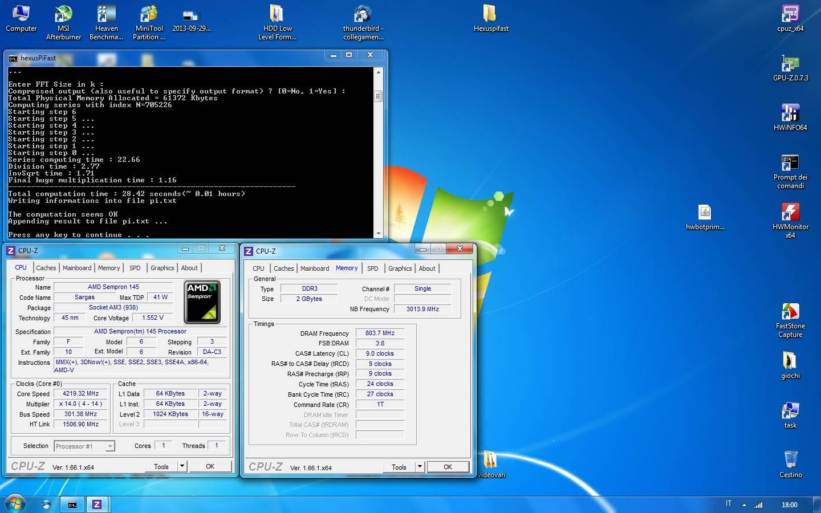821x513 pixels.
Task: Click OK in right CPU-Z window
Action: tap(448, 467)
